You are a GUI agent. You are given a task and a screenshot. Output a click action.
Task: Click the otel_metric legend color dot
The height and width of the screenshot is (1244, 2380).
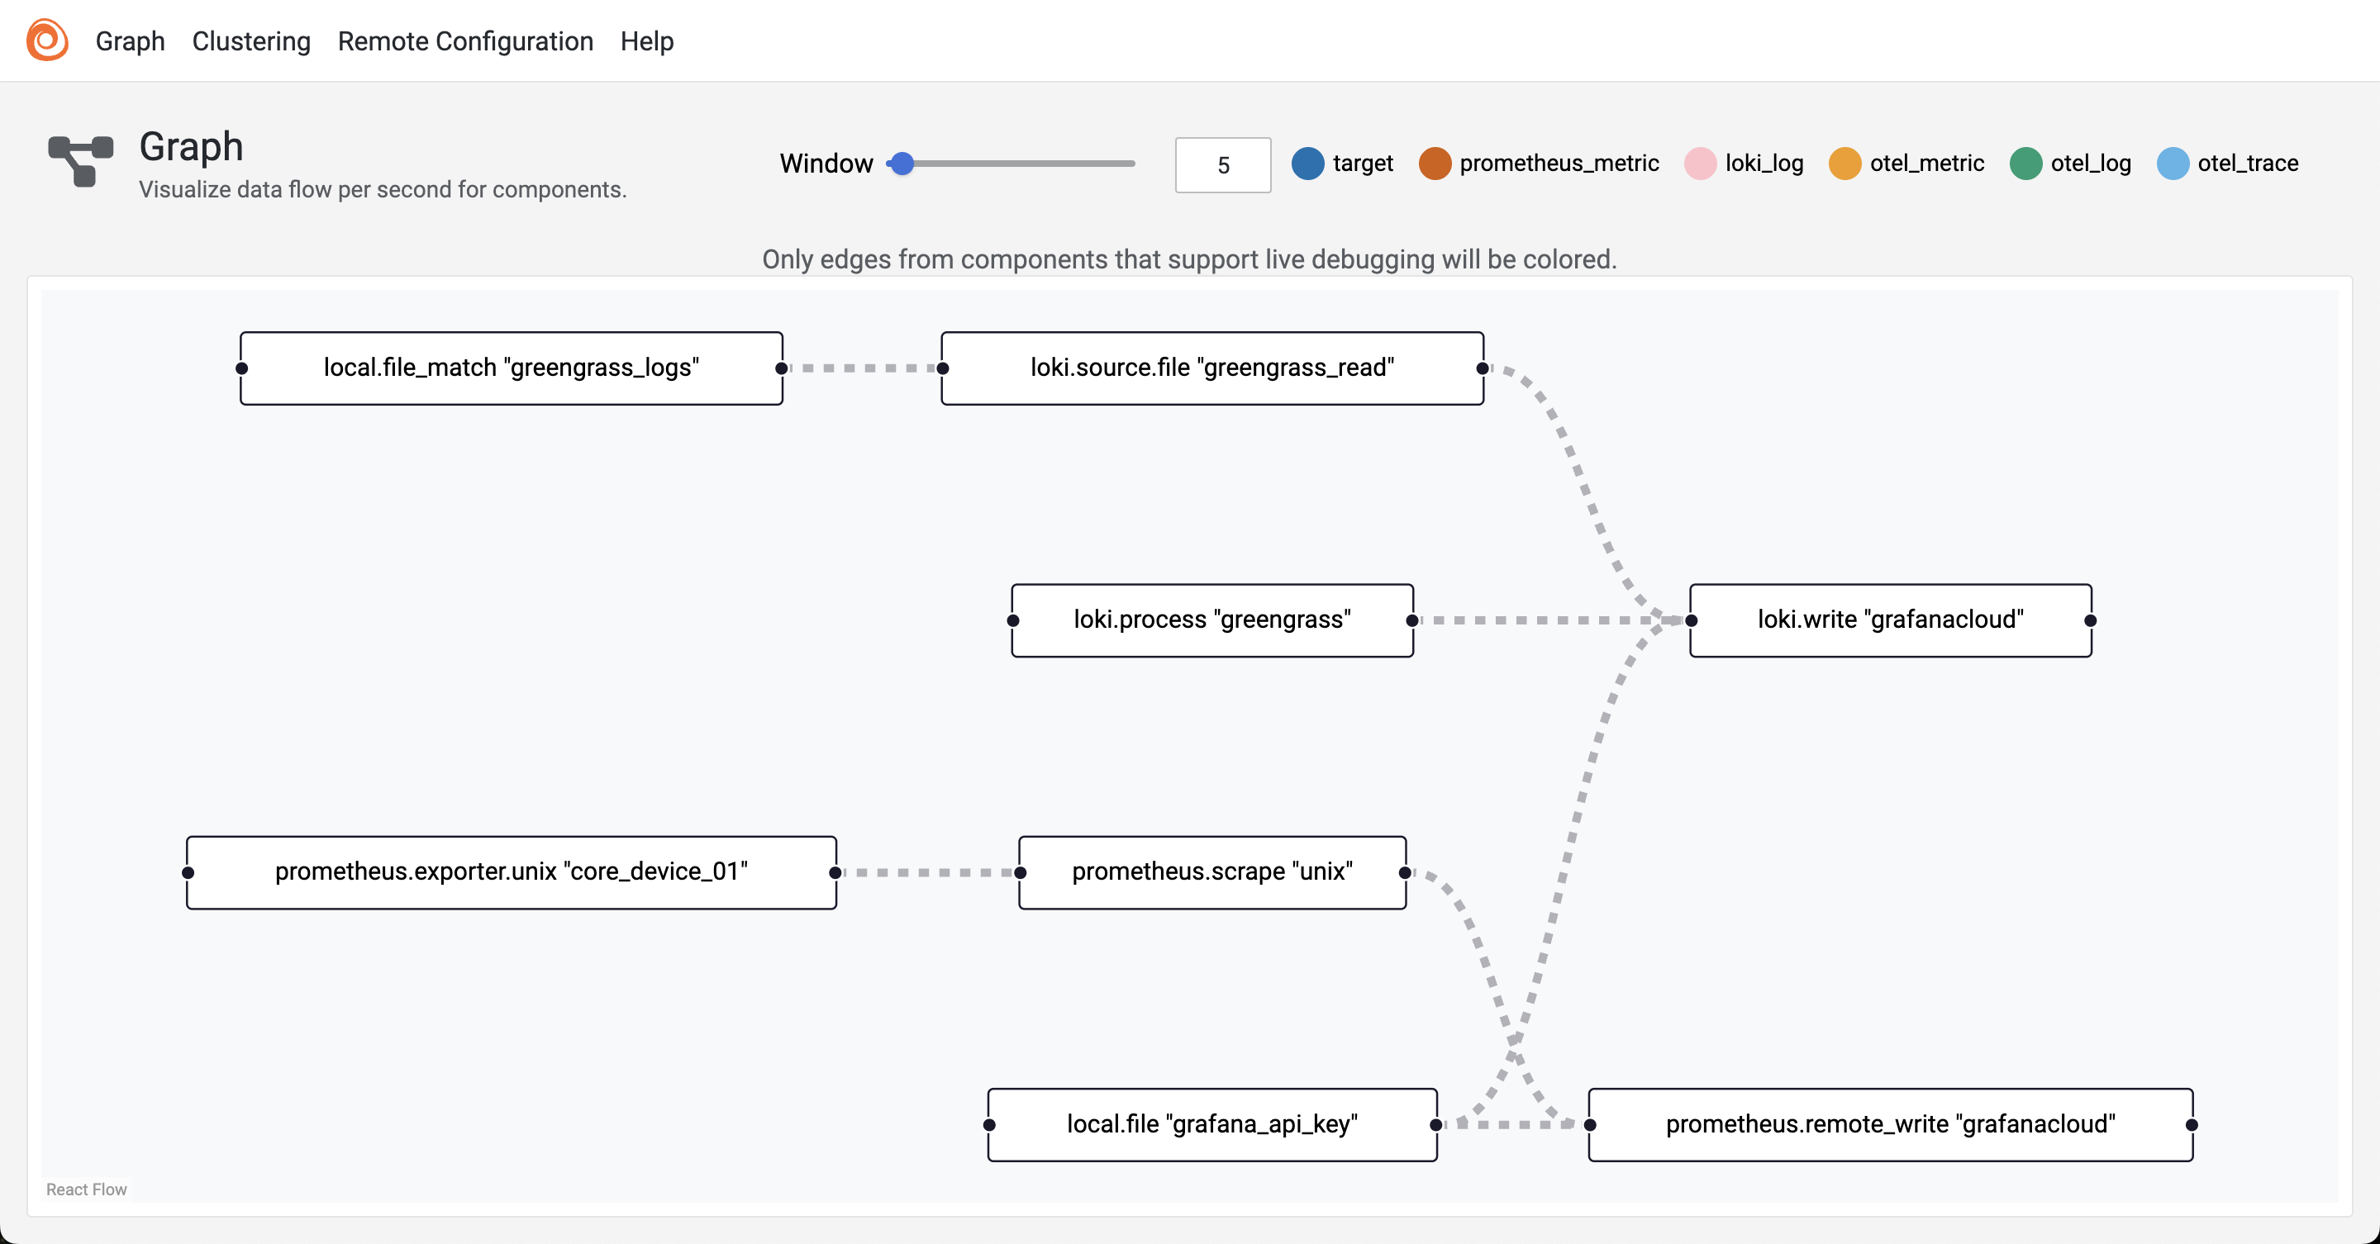(1844, 164)
